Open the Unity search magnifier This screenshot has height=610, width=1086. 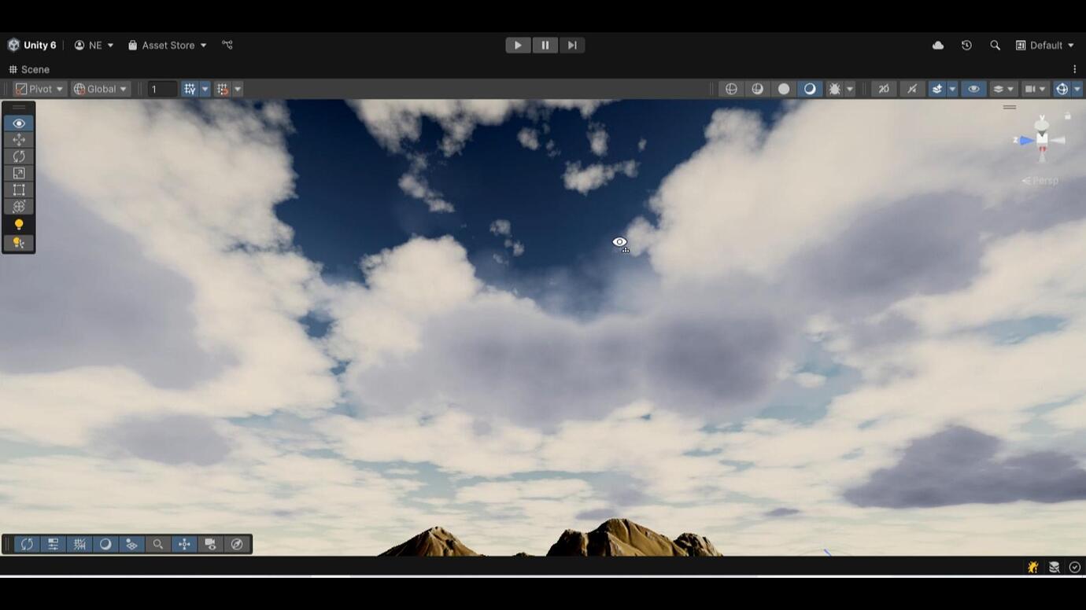click(995, 45)
